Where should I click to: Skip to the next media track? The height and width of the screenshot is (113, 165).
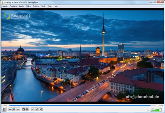(18, 109)
